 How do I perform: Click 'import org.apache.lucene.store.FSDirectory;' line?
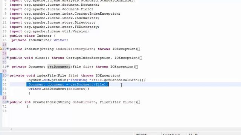point(55,27)
